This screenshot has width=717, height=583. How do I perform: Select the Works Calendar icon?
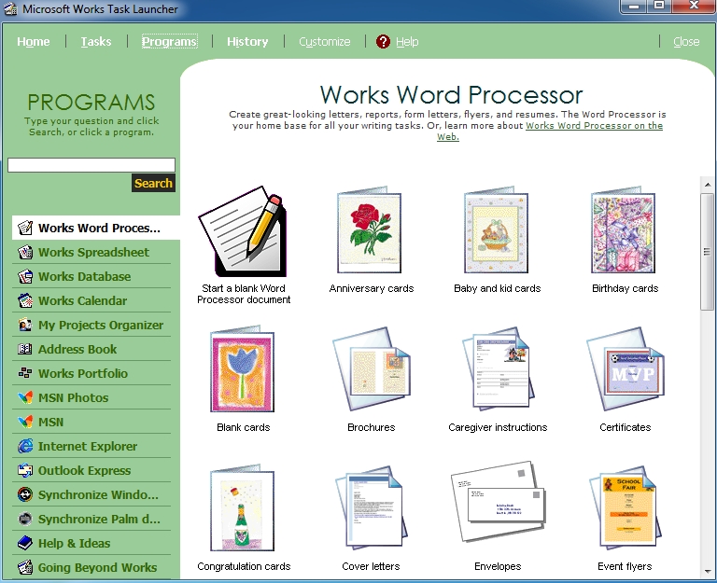click(x=24, y=301)
